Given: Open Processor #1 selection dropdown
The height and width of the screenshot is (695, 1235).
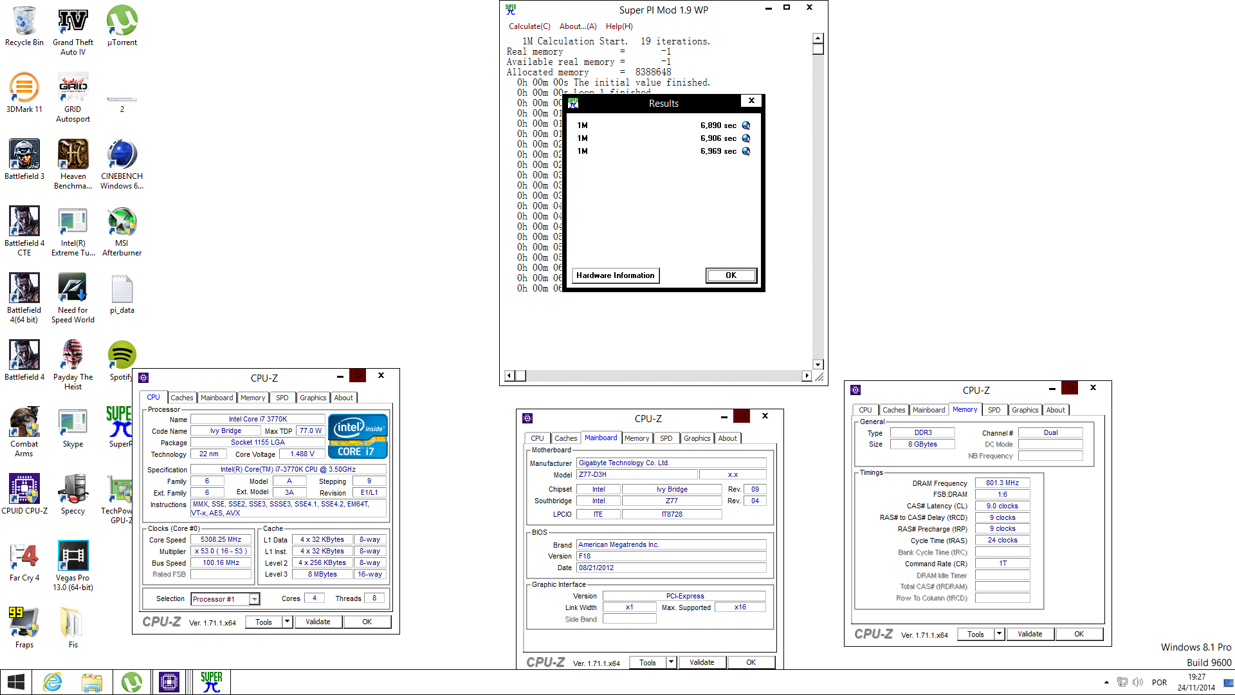Looking at the screenshot, I should [x=255, y=599].
